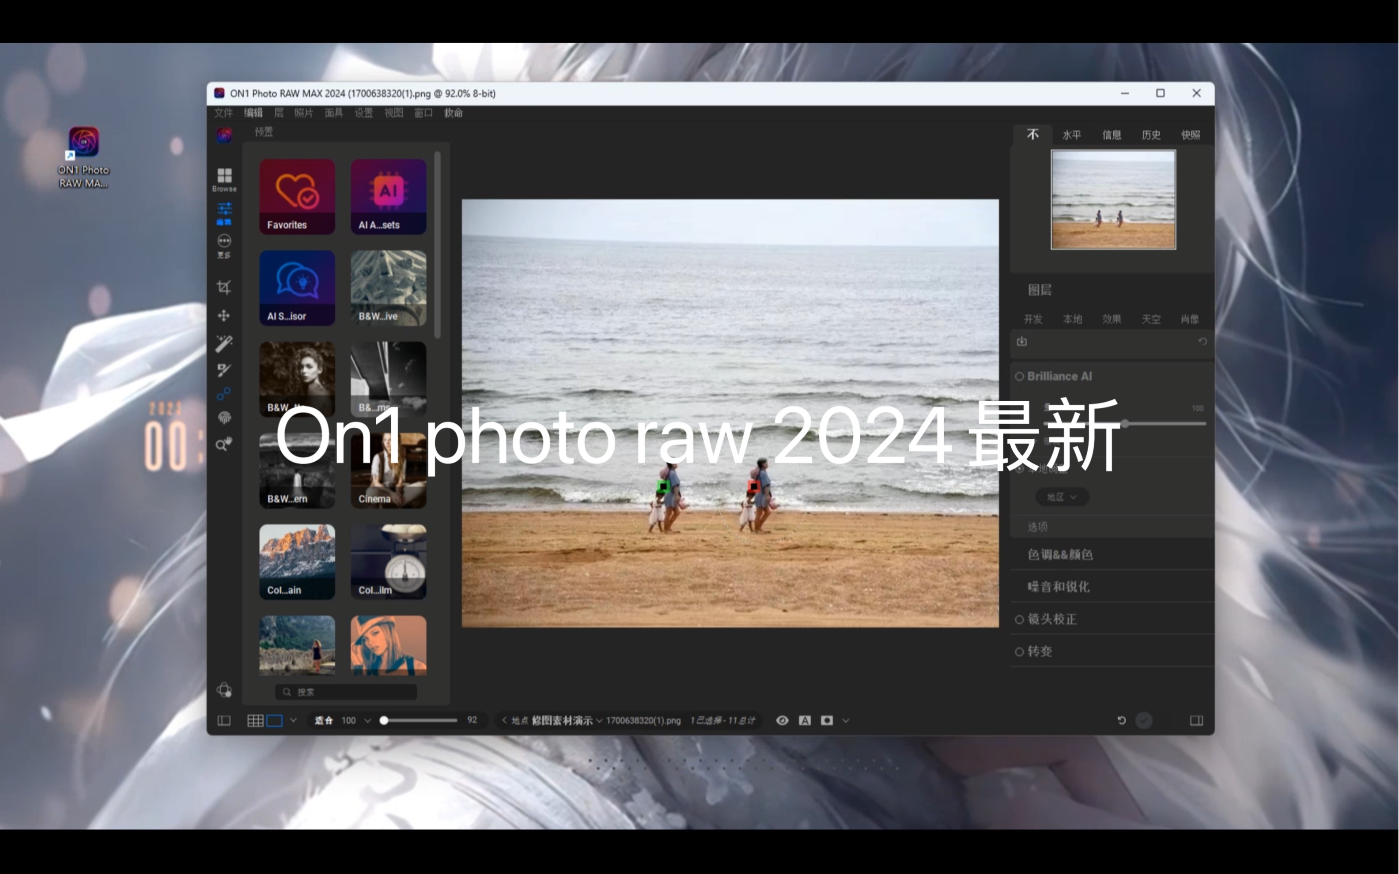Select the masking brush tool
This screenshot has width=1399, height=874.
click(224, 370)
